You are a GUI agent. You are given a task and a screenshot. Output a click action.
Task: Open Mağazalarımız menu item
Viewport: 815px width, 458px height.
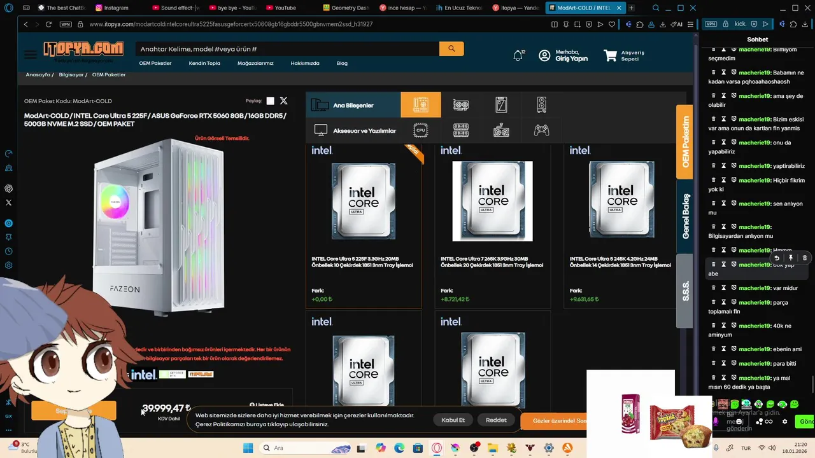[255, 63]
